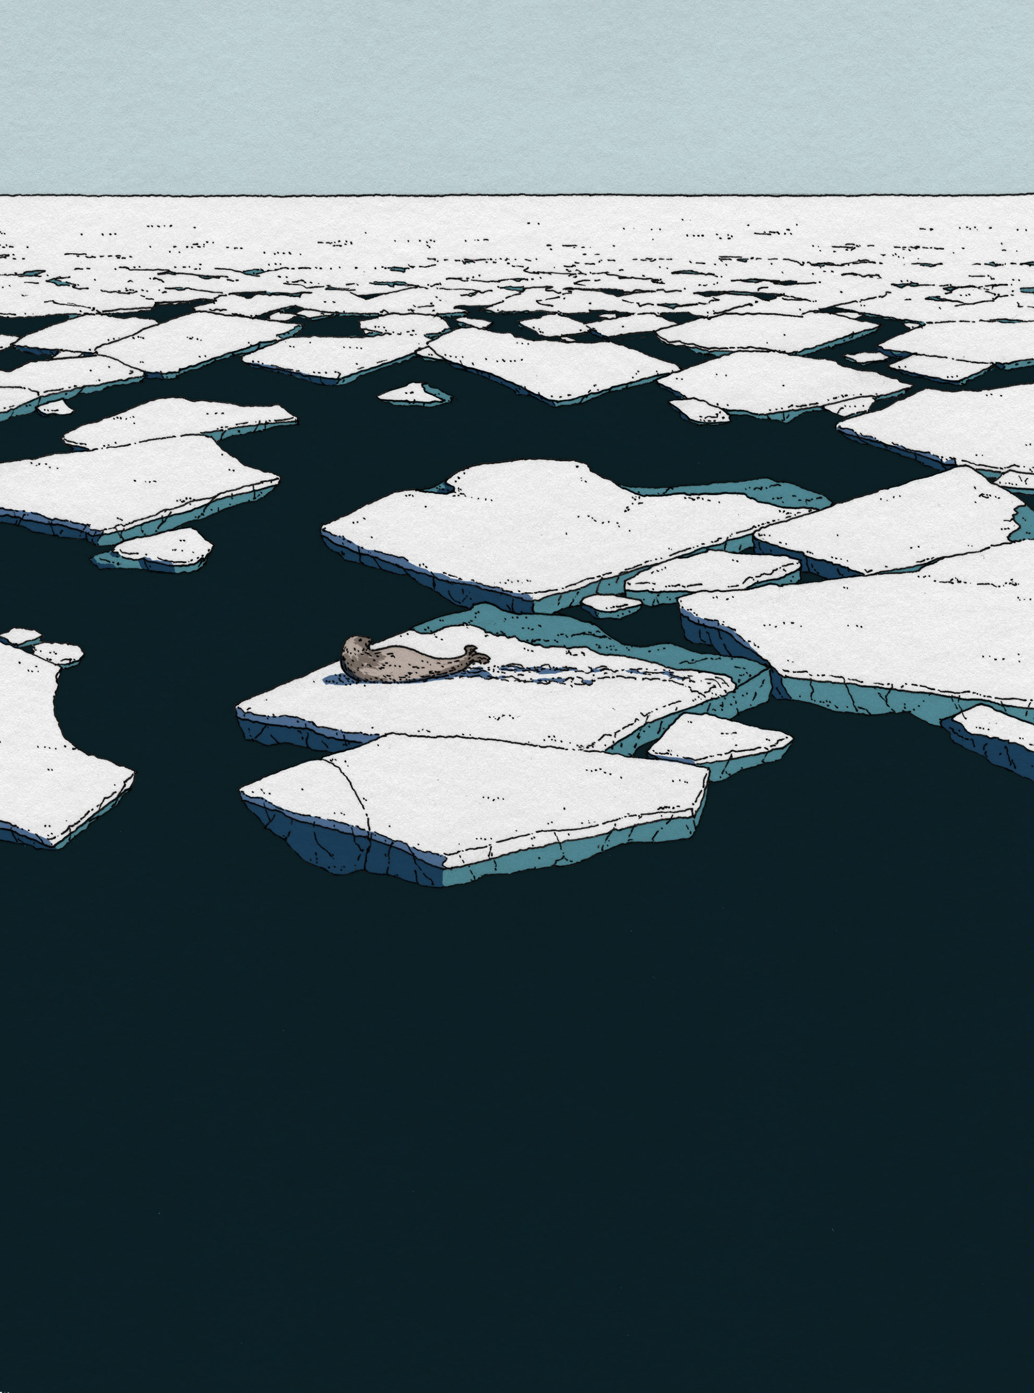Click the horizon line between sky and ice
1034x1393 pixels.
click(517, 195)
